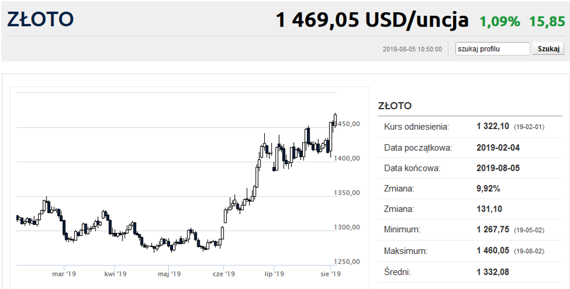This screenshot has width=570, height=289.
Task: Click the 1,09% percent change value
Action: pyautogui.click(x=500, y=22)
